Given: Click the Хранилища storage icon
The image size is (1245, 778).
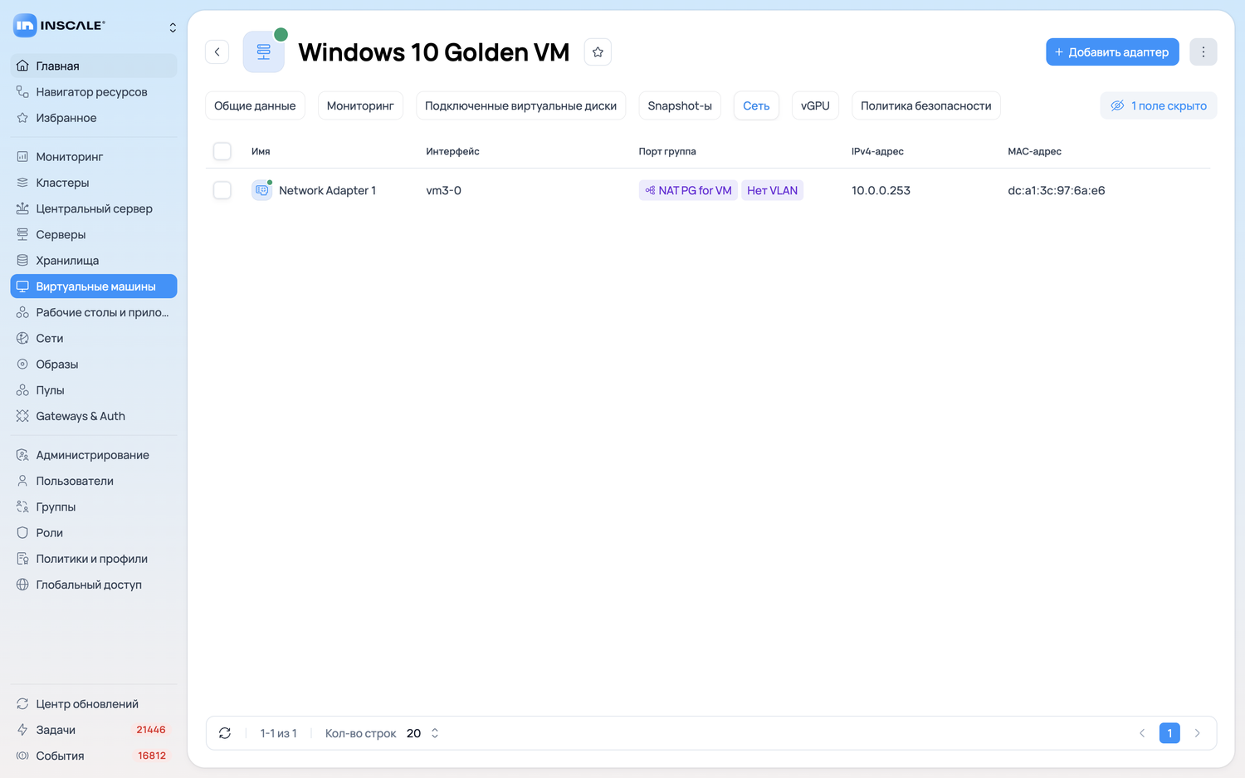Looking at the screenshot, I should click(x=22, y=261).
